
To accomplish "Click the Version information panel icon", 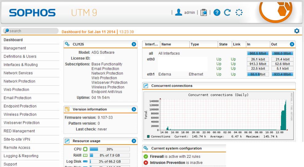I will (x=67, y=109).
